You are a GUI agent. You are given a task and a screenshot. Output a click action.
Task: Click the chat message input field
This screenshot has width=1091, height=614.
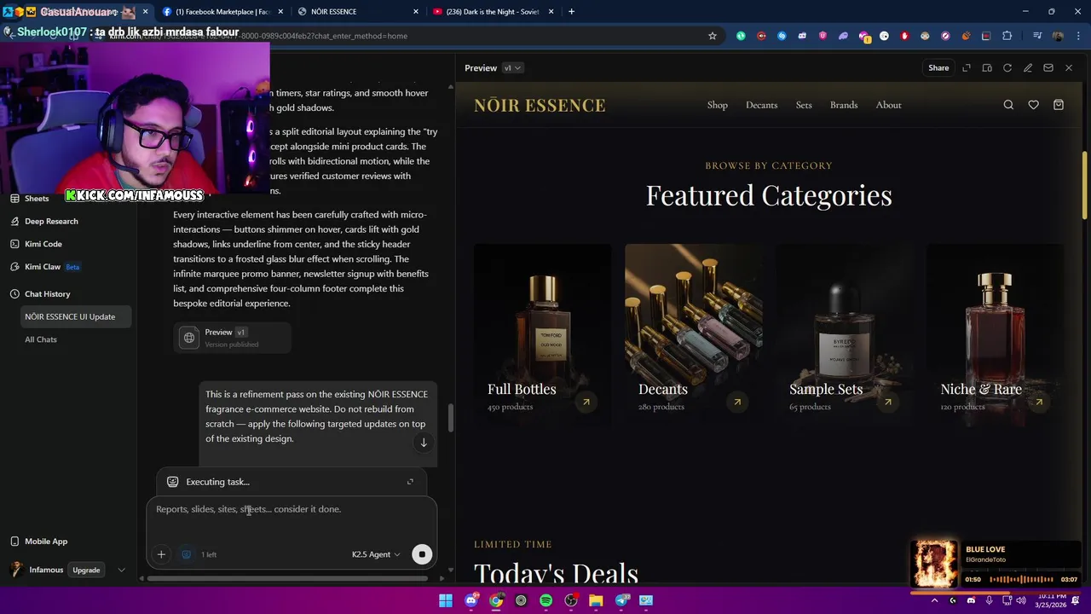point(291,509)
